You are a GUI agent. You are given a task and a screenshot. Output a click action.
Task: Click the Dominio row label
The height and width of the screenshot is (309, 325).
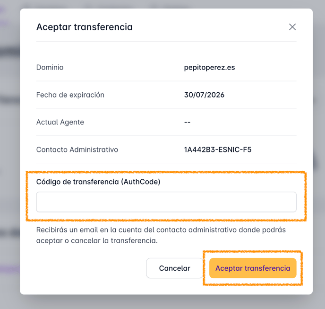50,68
